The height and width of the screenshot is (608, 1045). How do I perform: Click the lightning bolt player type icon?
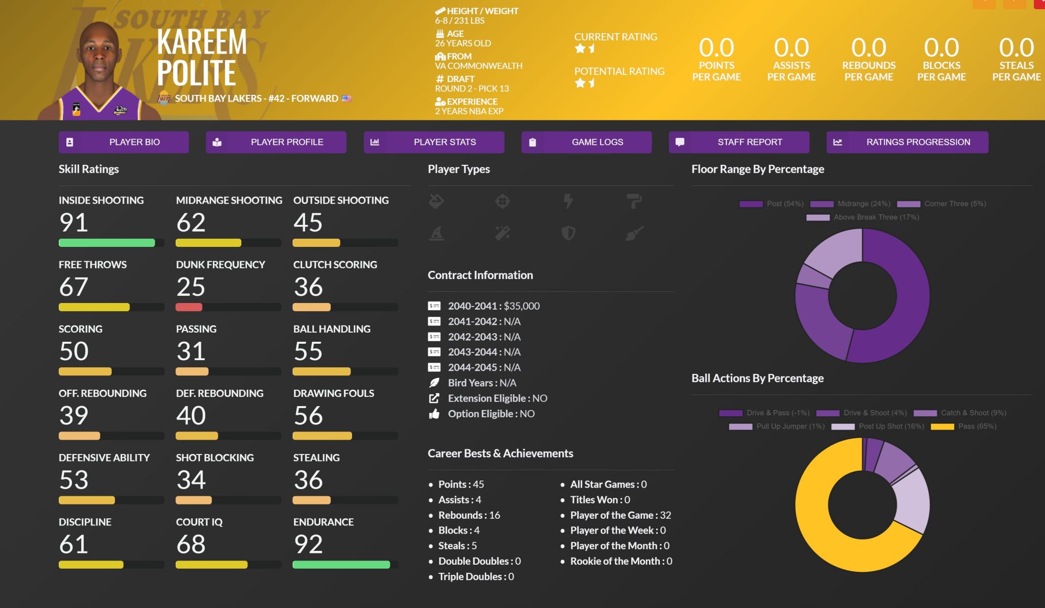pos(568,201)
